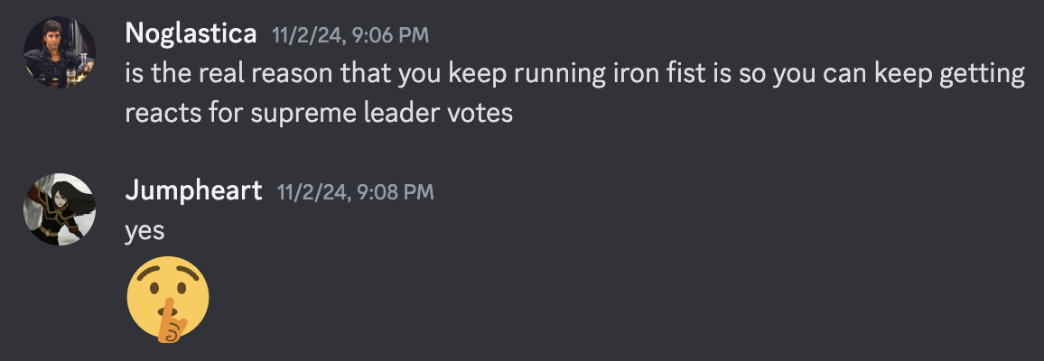The image size is (1044, 361).
Task: Open Noglastica's profile avatar
Action: click(60, 53)
